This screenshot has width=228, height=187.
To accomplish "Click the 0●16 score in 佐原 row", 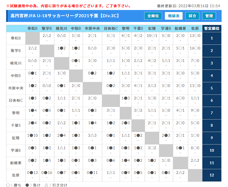I will click(47, 173).
